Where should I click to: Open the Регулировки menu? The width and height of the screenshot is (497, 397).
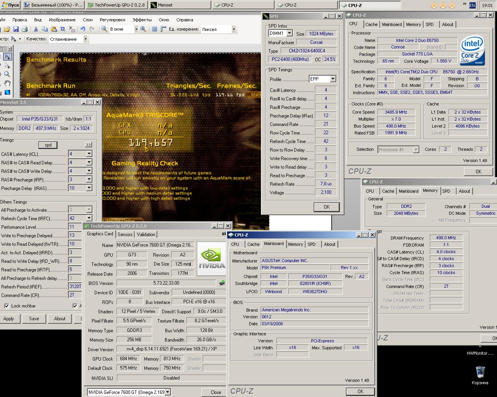pyautogui.click(x=113, y=19)
